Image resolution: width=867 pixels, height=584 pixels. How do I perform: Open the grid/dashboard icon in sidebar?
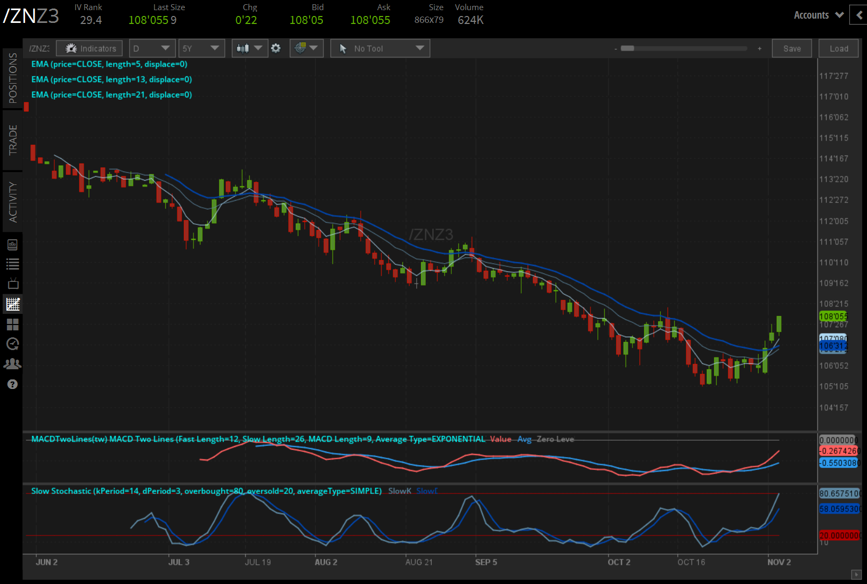pyautogui.click(x=12, y=324)
